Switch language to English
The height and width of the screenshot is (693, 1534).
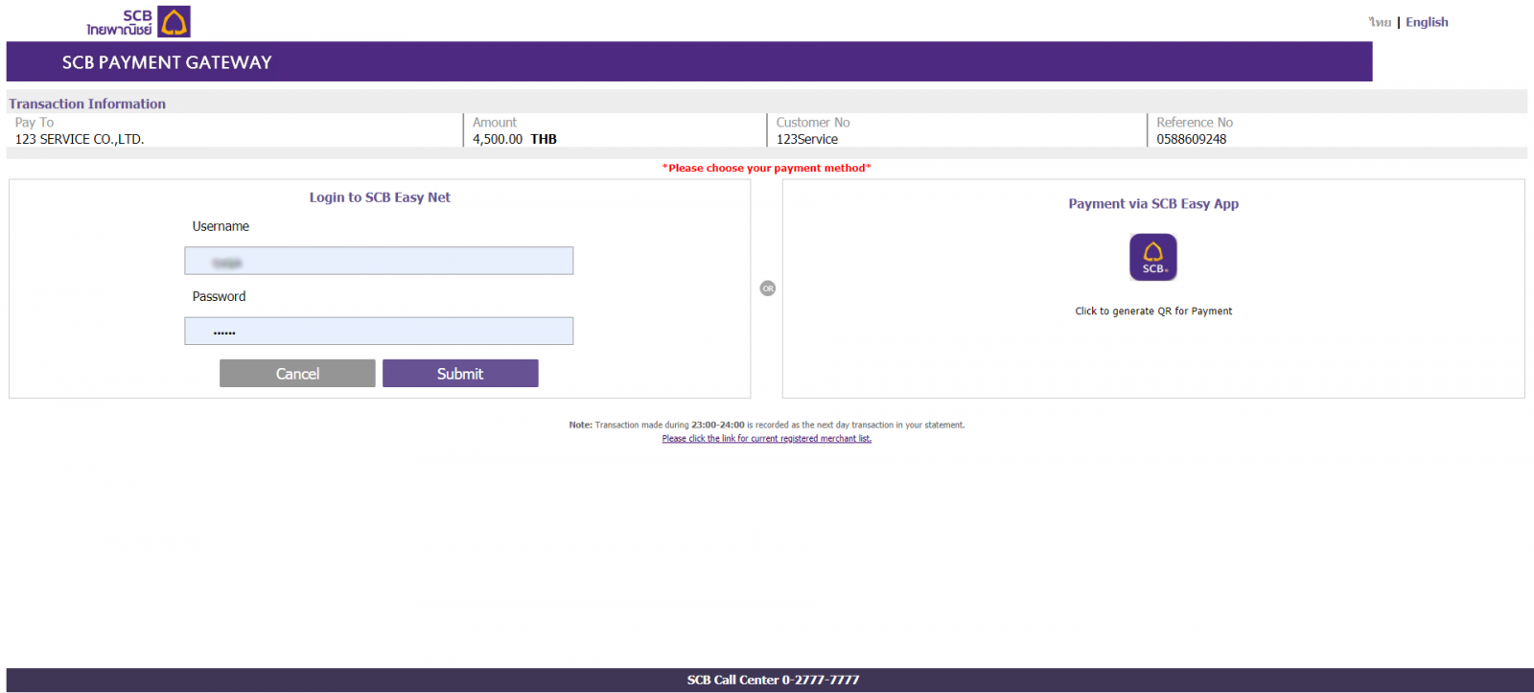click(1427, 22)
